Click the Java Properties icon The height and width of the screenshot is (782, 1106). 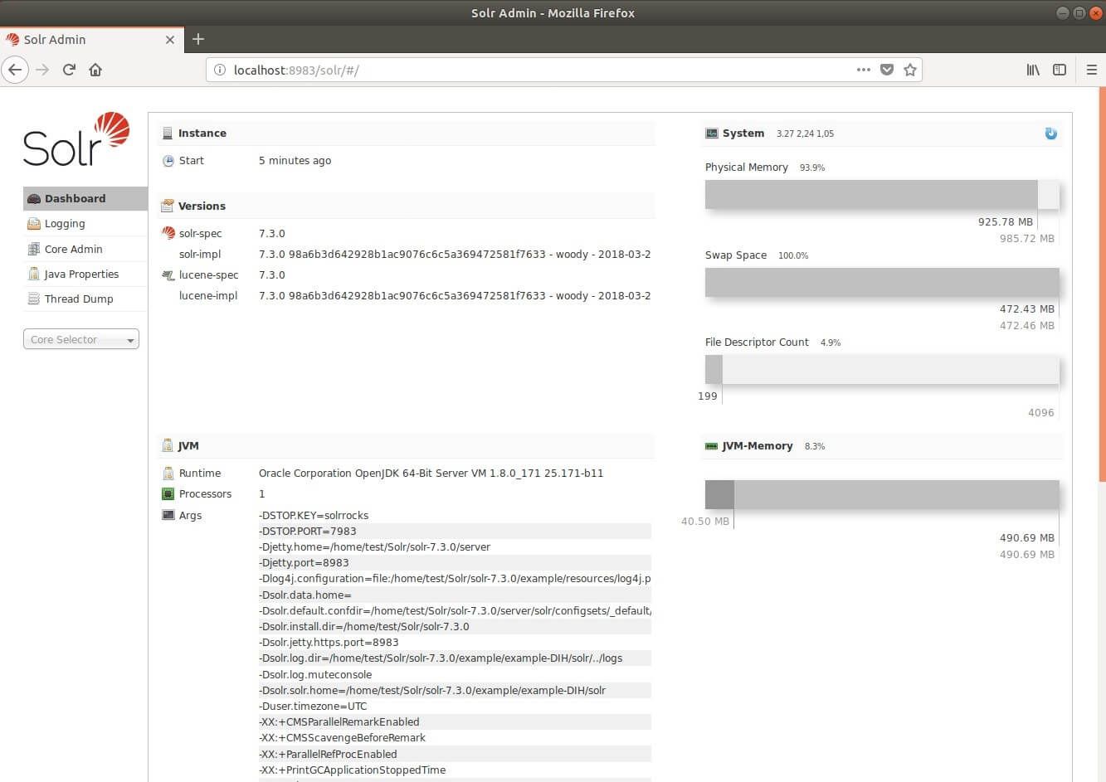pyautogui.click(x=34, y=274)
